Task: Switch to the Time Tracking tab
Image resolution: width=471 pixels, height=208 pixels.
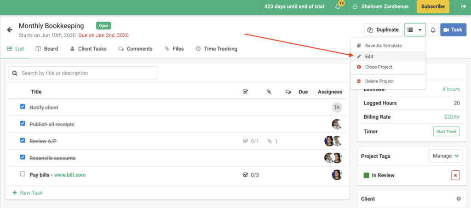Action: coord(216,49)
